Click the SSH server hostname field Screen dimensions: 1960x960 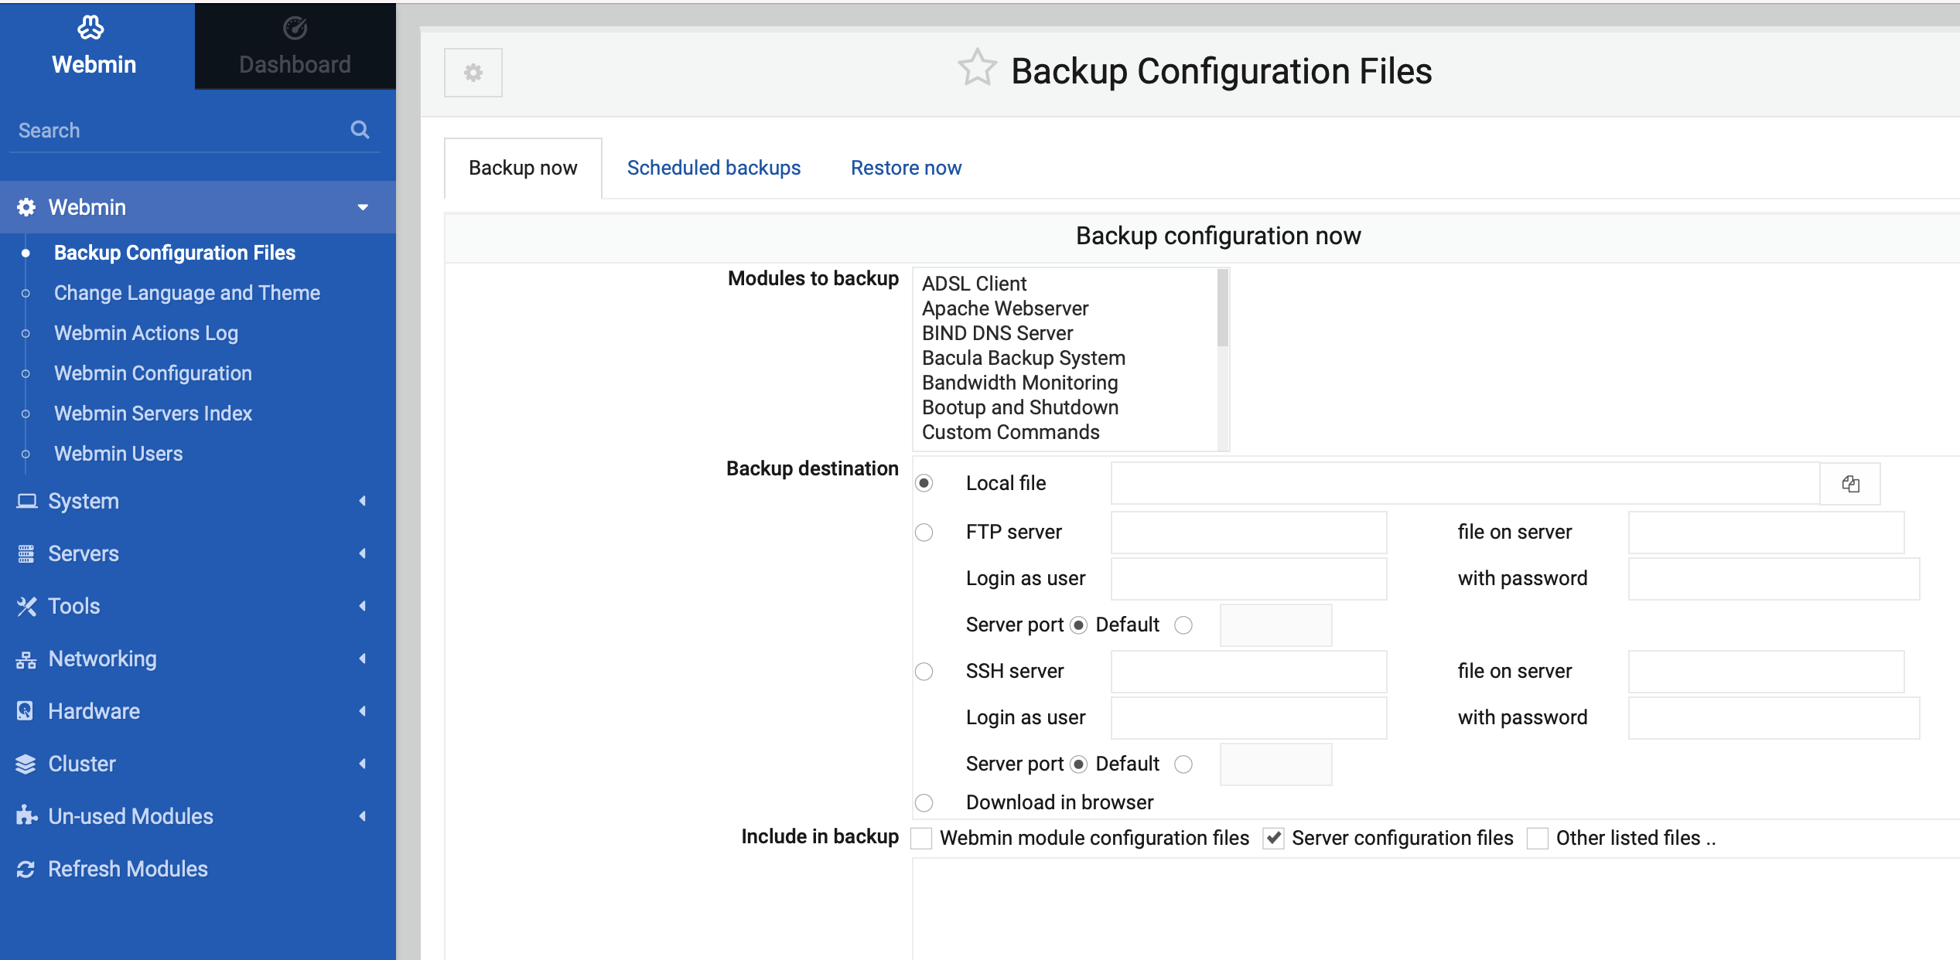[1248, 672]
